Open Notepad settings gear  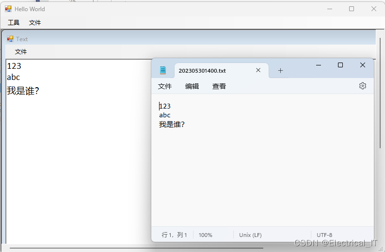(363, 86)
